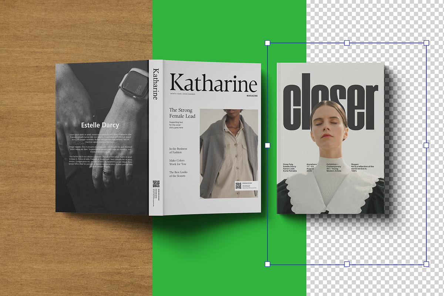Select the Katharine cover model photo
Viewport: 444px width, 296px height.
click(229, 154)
